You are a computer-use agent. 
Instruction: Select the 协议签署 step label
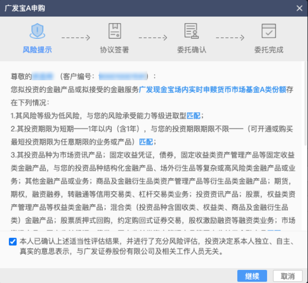(x=114, y=50)
